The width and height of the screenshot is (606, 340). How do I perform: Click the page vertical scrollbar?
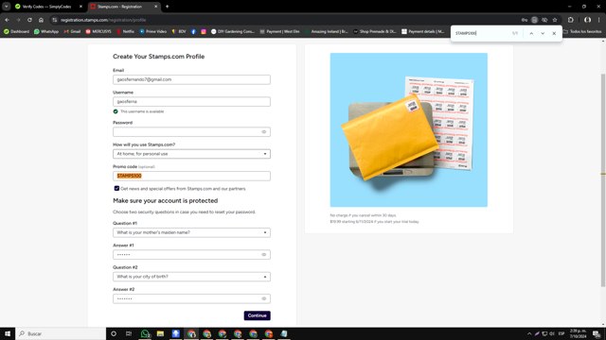(602, 180)
